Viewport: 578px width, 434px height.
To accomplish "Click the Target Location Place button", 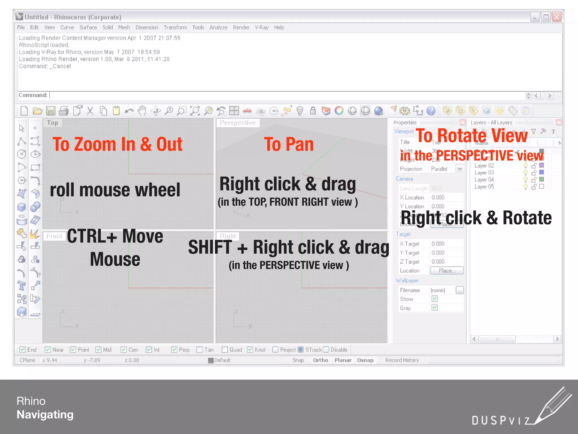I will pyautogui.click(x=447, y=271).
